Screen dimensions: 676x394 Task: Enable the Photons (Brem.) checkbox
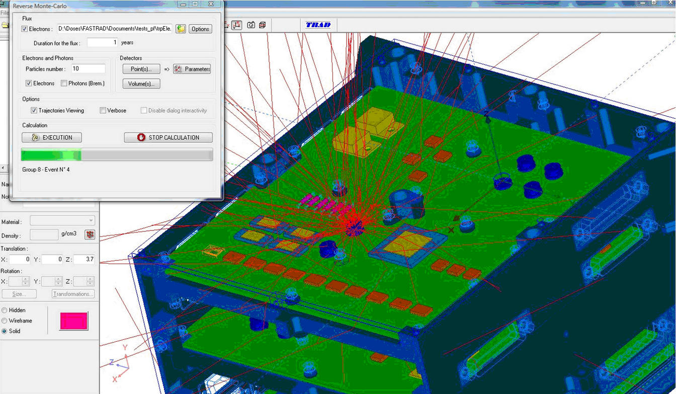click(64, 83)
